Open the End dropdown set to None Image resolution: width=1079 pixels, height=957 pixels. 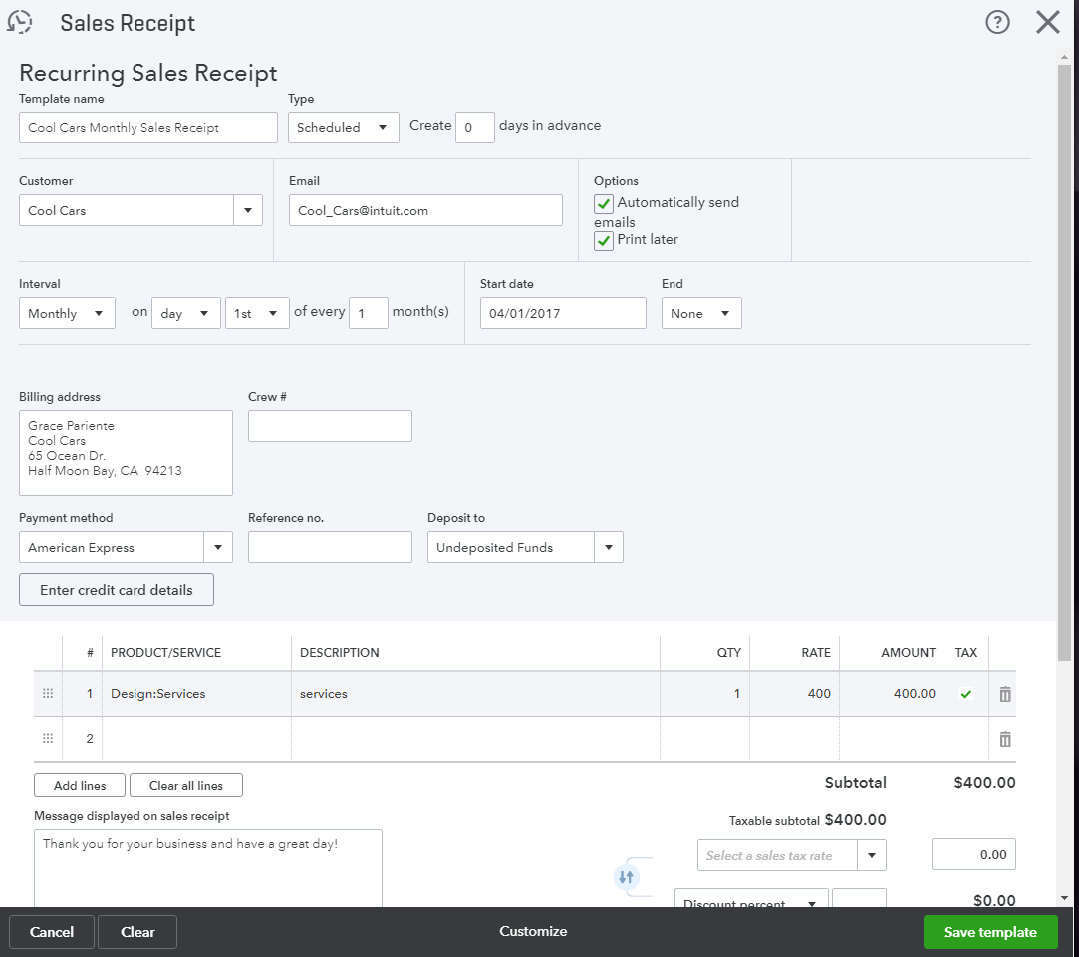point(701,313)
